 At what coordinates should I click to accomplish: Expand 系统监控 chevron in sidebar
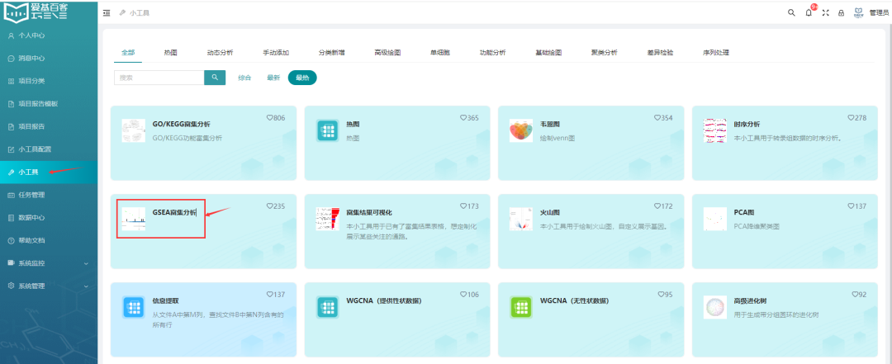point(86,263)
